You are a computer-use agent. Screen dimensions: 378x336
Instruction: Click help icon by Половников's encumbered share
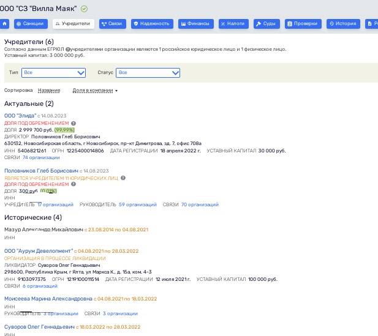pos(74,184)
